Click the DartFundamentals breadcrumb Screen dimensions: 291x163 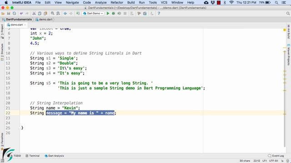coord(17,19)
